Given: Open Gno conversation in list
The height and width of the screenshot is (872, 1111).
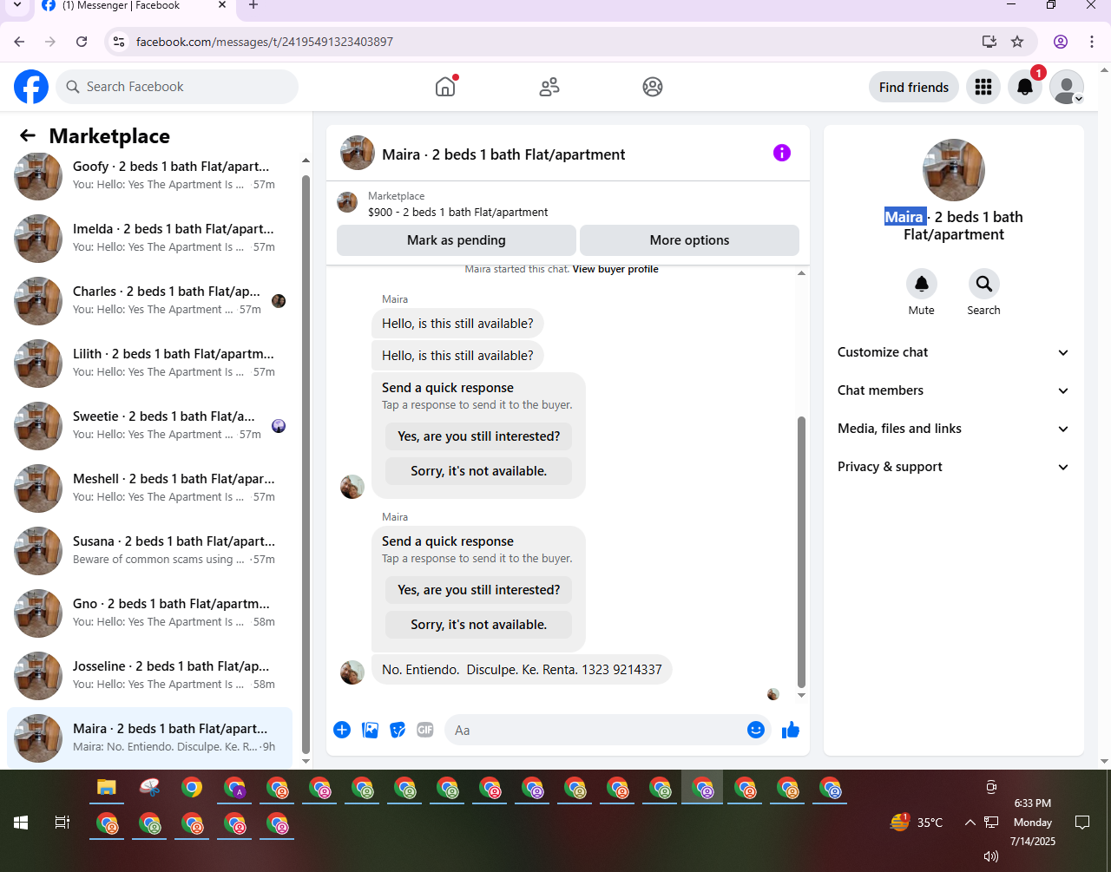Looking at the screenshot, I should click(149, 613).
